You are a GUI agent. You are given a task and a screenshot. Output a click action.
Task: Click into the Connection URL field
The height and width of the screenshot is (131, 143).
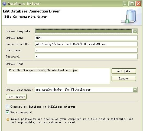tap(86, 44)
